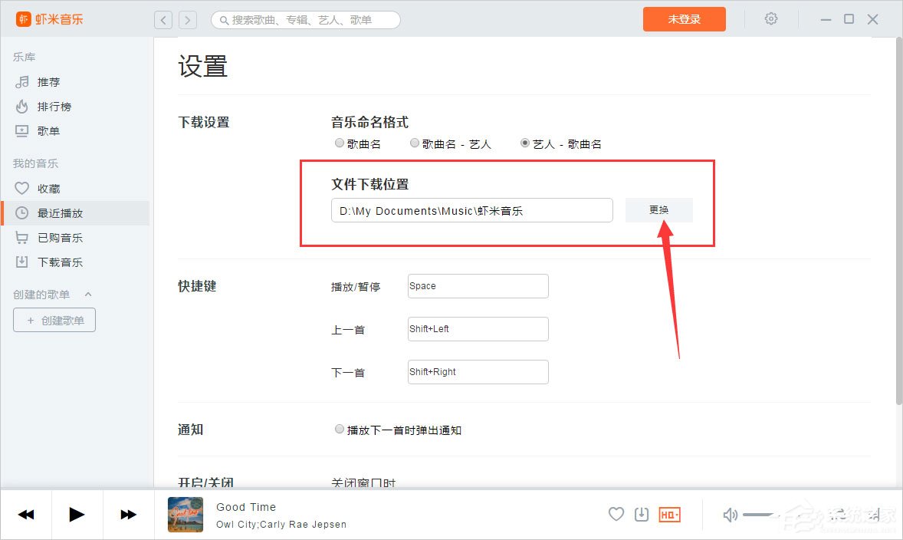Screen dimensions: 903x540
Task: Mute audio via the speaker icon
Action: [x=729, y=514]
